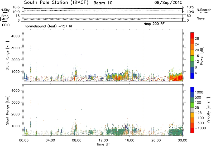Screen dimensions: 211x146
Task: Click the velocity colorbar '500' tick label
Action: coord(198,98)
